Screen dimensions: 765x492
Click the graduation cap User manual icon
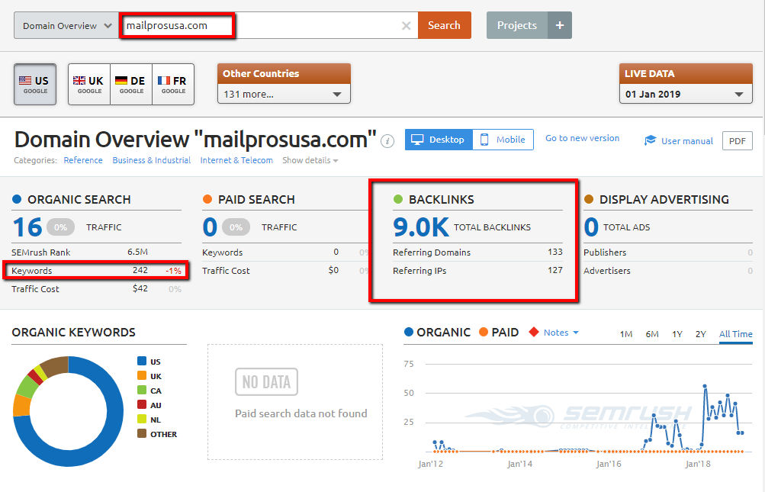tap(650, 140)
